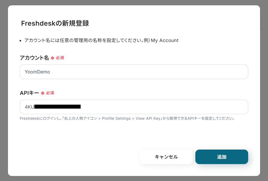Click the キャンセル button
This screenshot has width=268, height=181.
tap(166, 157)
